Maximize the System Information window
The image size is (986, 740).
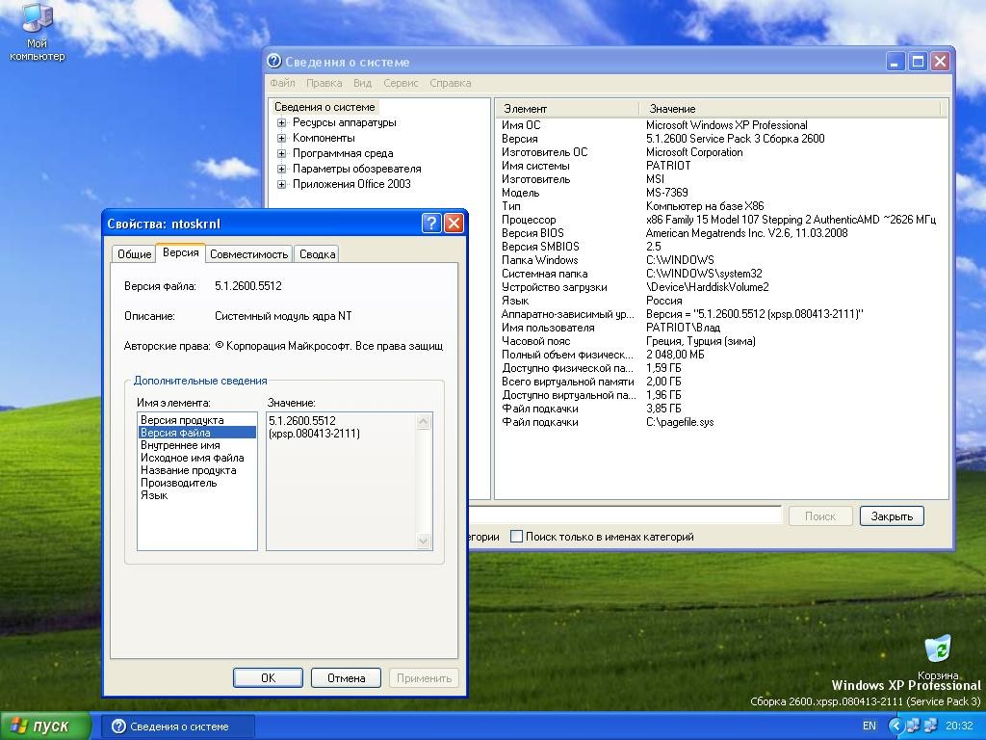(x=918, y=61)
